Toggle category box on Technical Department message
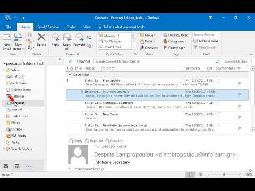The width and height of the screenshot is (255, 191). coord(218,103)
